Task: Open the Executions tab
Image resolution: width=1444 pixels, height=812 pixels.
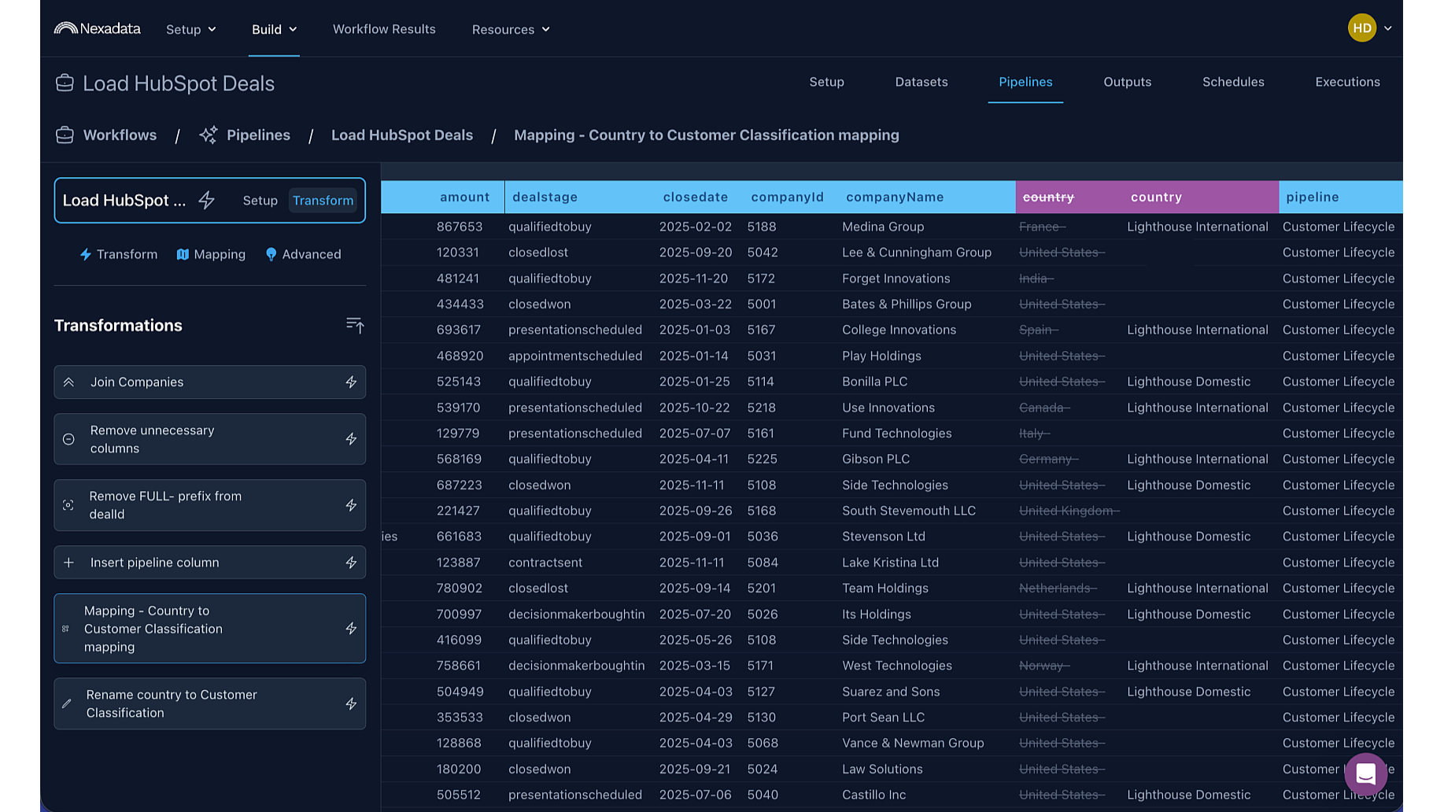Action: 1347,82
